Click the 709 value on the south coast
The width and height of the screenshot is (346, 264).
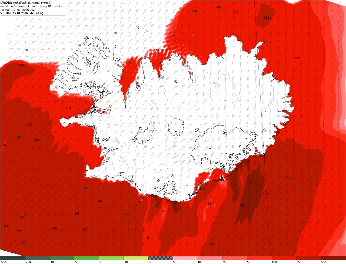pyautogui.click(x=154, y=196)
